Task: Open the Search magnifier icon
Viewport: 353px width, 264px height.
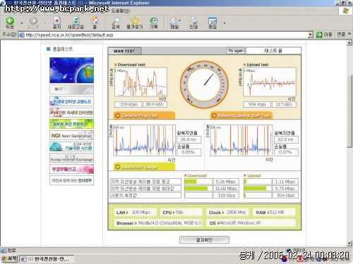Action: point(116,23)
